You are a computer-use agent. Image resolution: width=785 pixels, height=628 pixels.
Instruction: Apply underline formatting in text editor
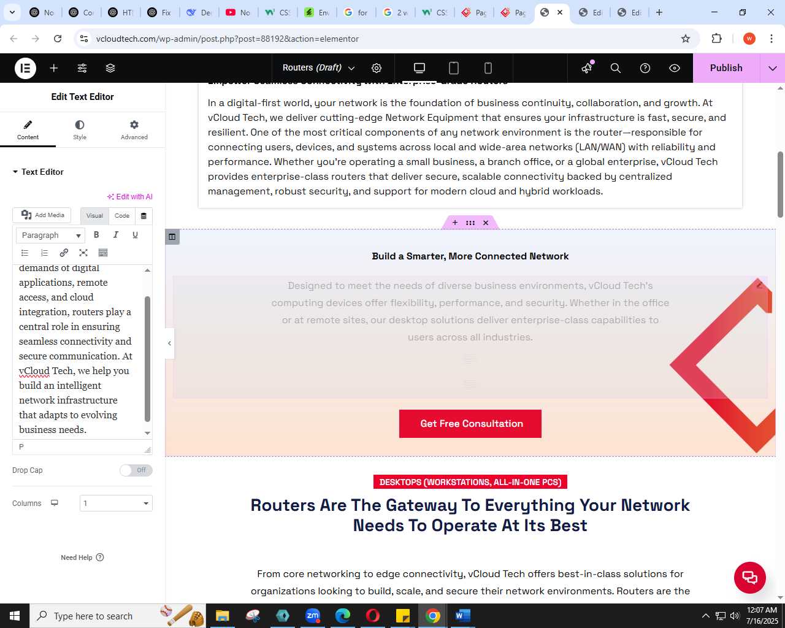tap(136, 235)
